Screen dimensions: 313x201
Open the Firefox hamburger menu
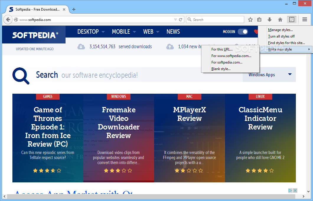pos(305,20)
